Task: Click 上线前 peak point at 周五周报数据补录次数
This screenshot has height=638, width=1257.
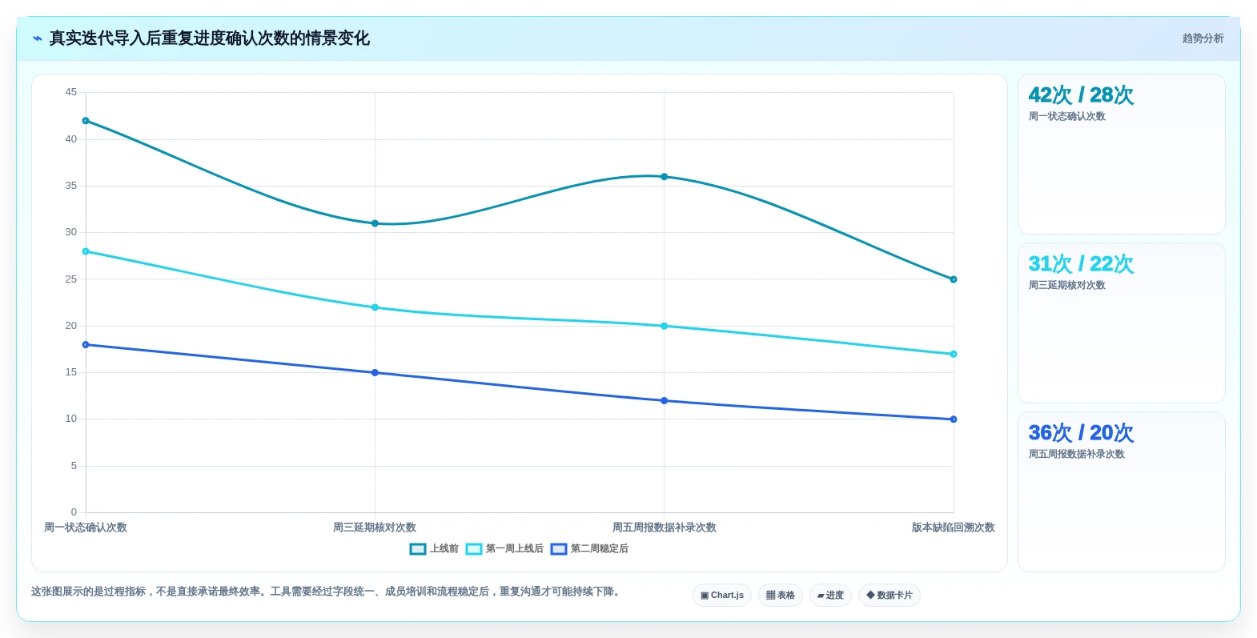Action: coord(664,177)
